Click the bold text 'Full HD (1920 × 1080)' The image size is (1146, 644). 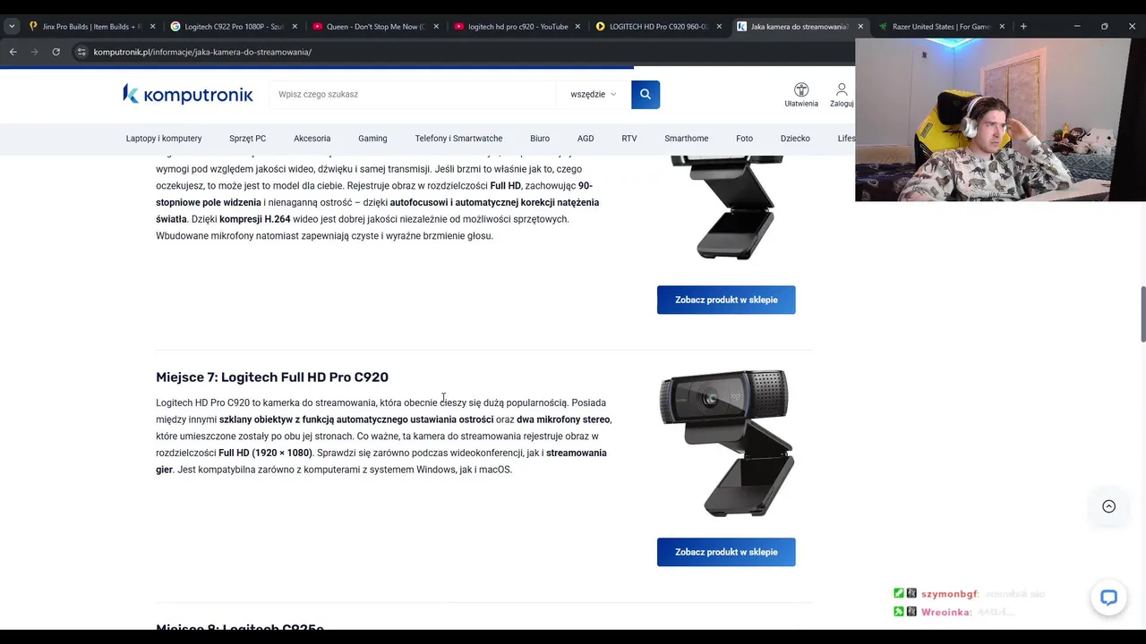[265, 453]
